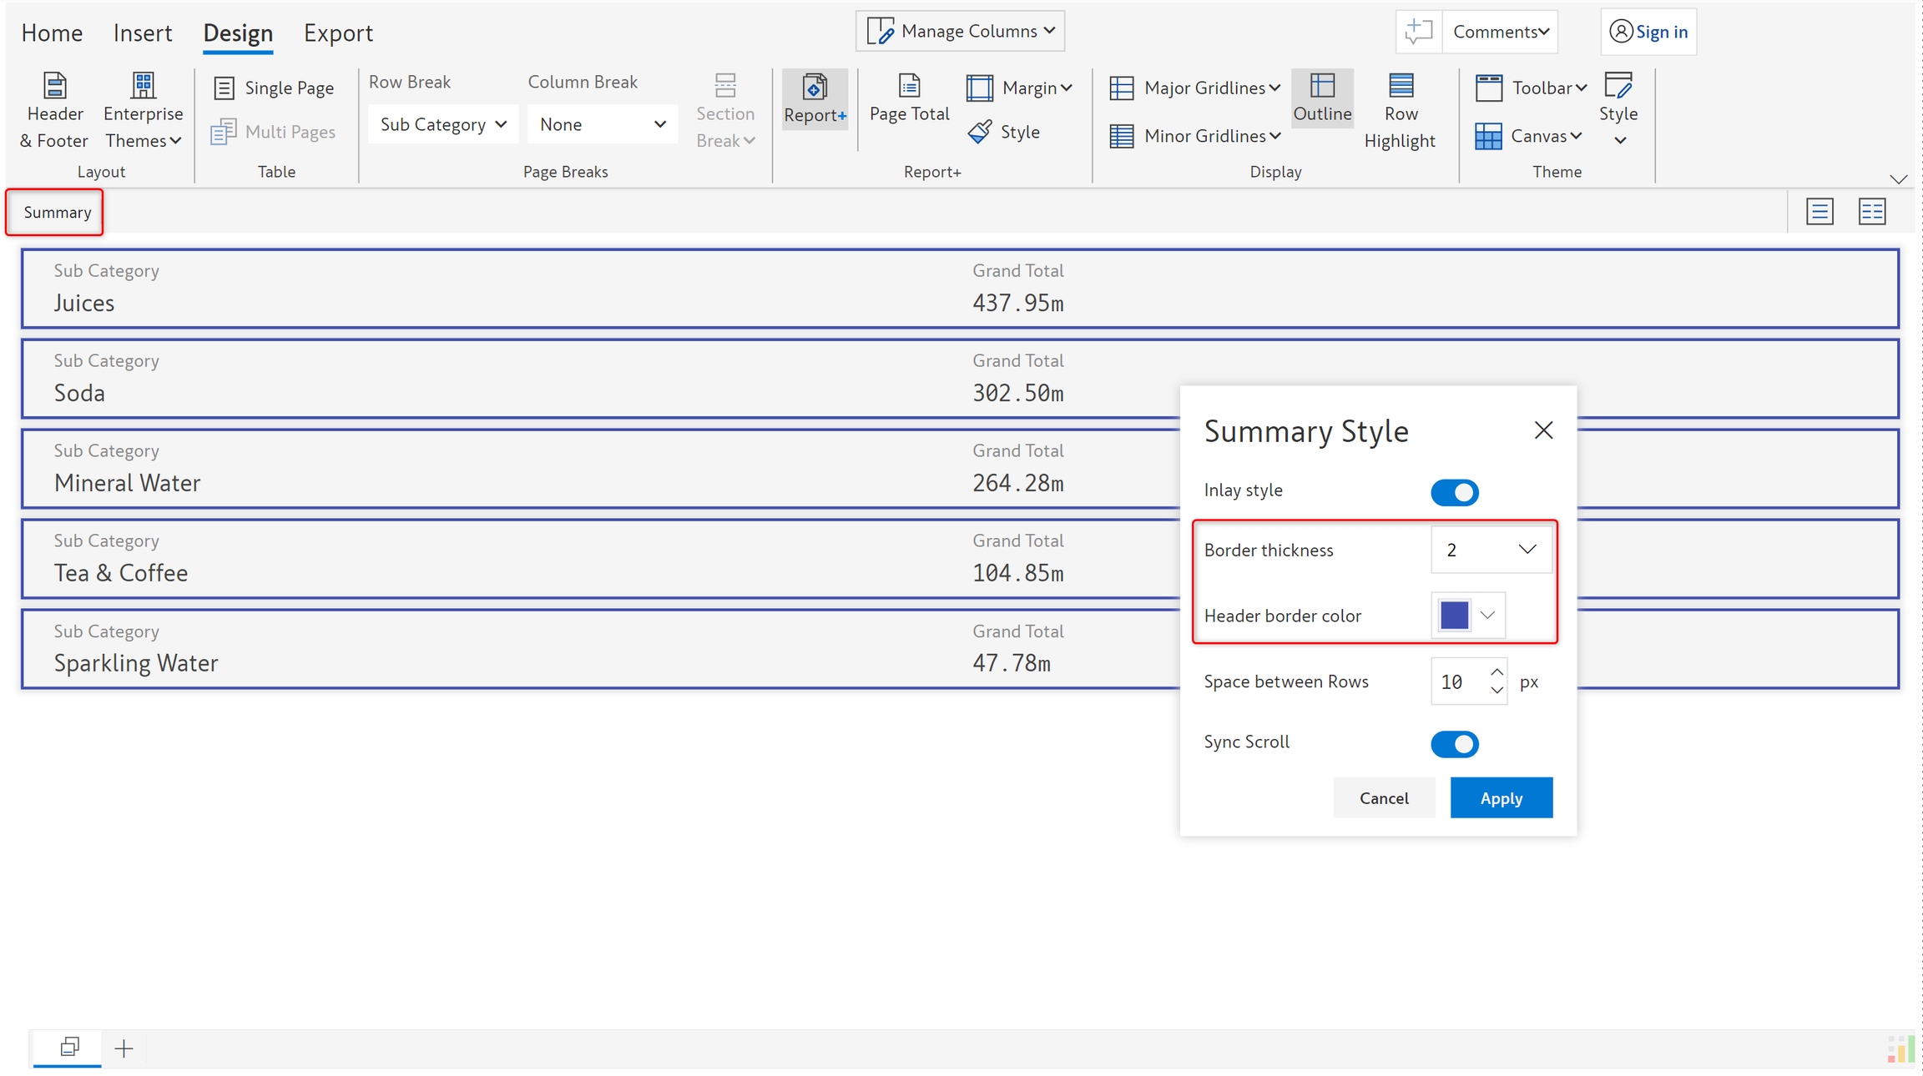
Task: Expand the Row Break Sub Category dropdown
Action: pyautogui.click(x=443, y=124)
